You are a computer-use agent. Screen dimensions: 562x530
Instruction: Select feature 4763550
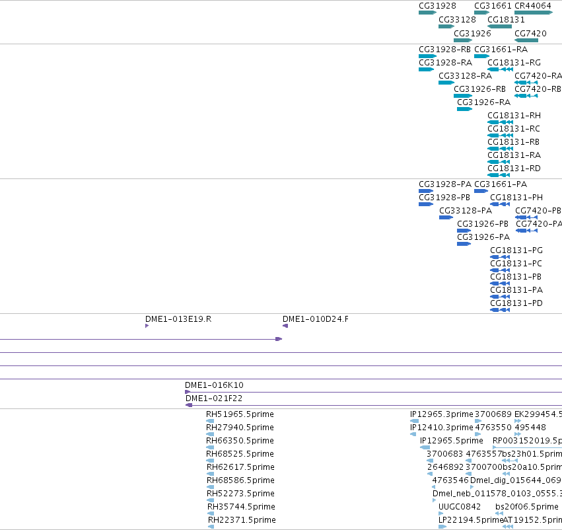tap(493, 428)
